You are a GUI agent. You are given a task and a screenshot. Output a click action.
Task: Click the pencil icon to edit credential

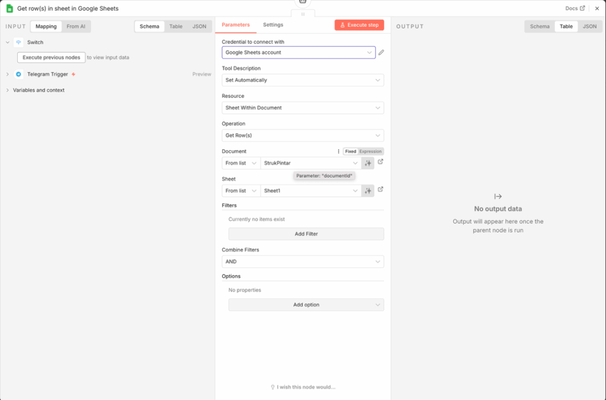381,53
